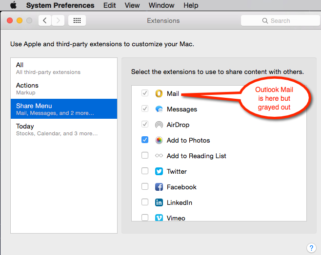Click the "LinkedIn" label
This screenshot has height=255, width=321.
[x=180, y=202]
